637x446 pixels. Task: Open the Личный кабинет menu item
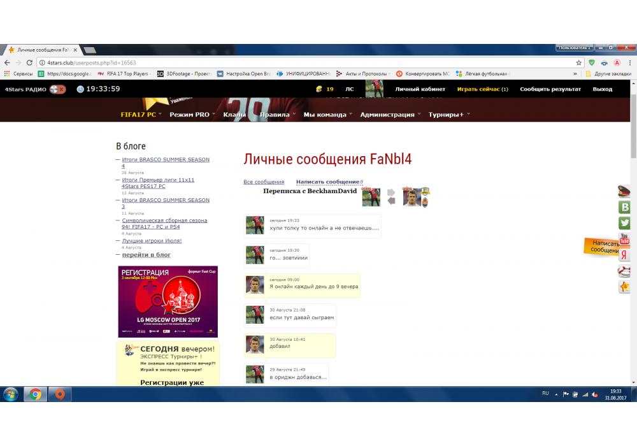tap(420, 89)
